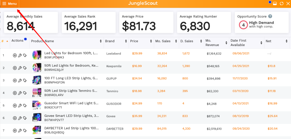
Task: Select ASIN text B07WHP2V77
Action: [x=54, y=120]
